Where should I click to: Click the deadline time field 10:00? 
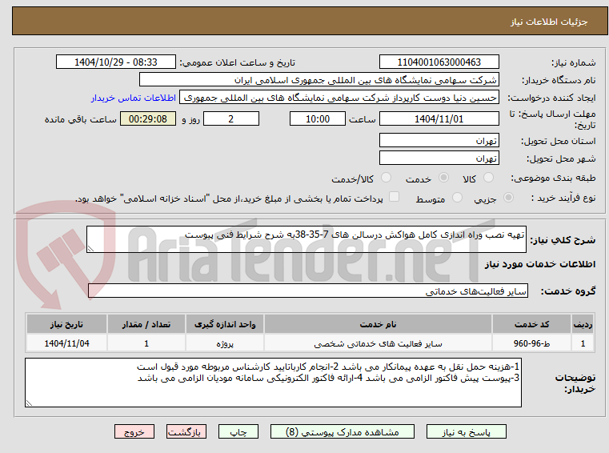tap(318, 119)
